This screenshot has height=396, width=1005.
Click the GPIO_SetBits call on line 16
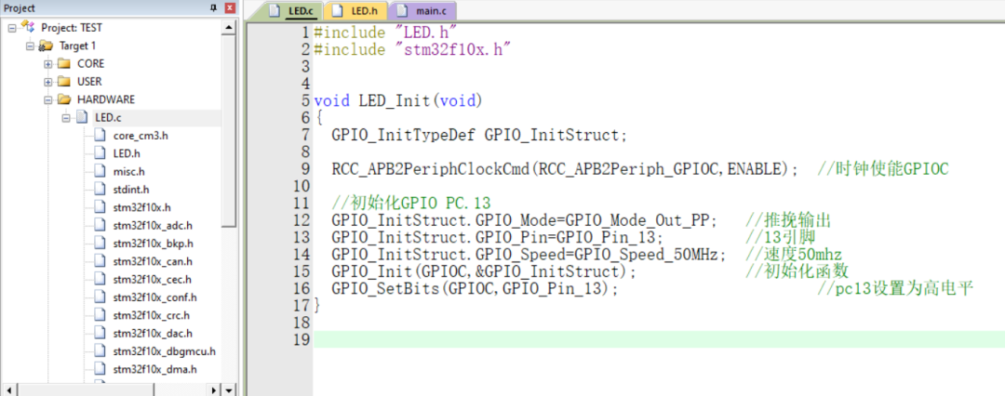tap(476, 291)
